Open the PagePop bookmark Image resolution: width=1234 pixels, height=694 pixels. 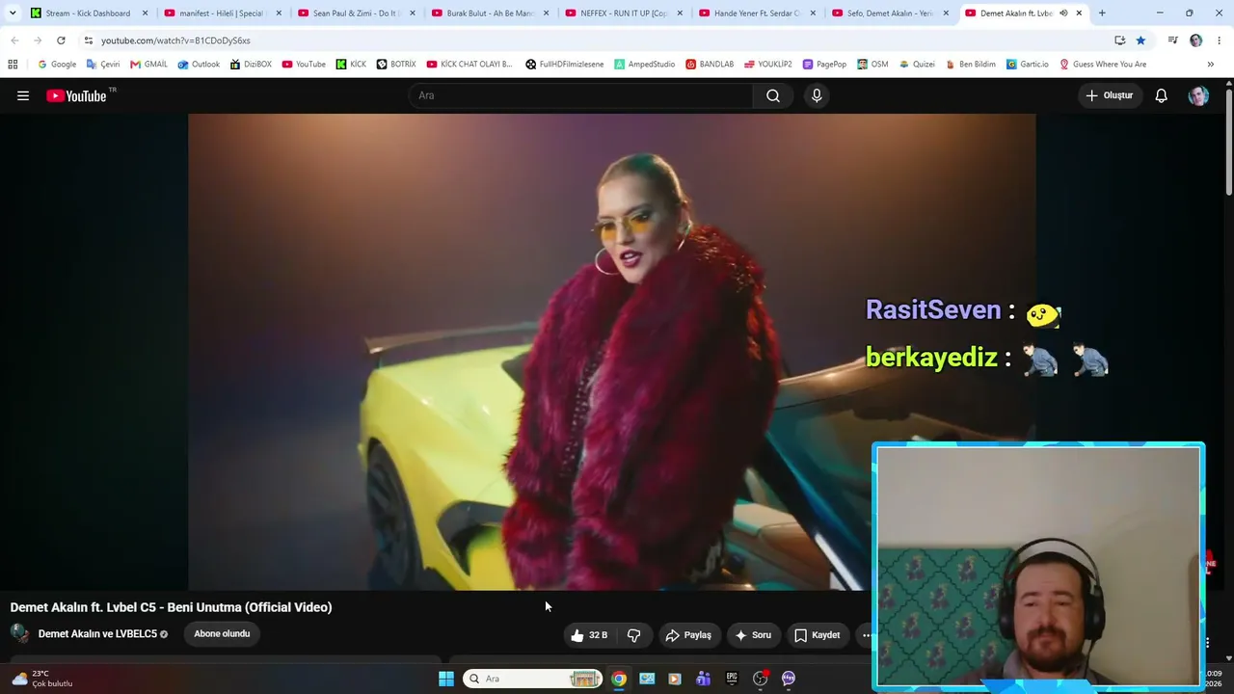click(824, 65)
